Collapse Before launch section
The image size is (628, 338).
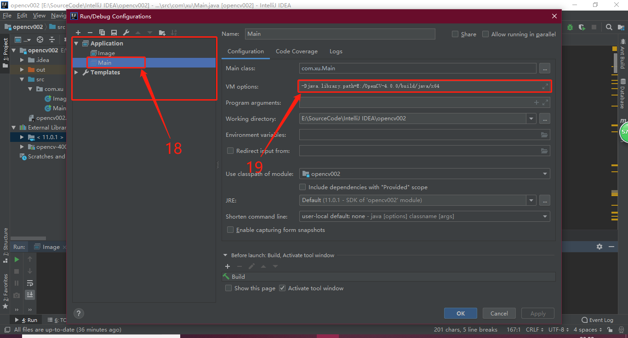point(225,255)
